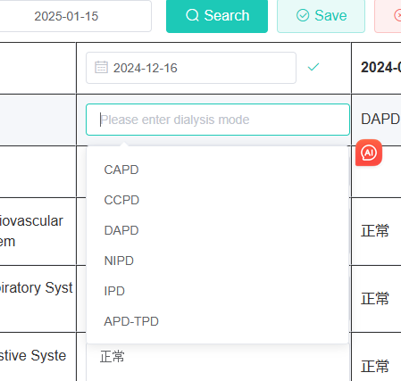401x381 pixels.
Task: Click the Save button
Action: coord(321,16)
